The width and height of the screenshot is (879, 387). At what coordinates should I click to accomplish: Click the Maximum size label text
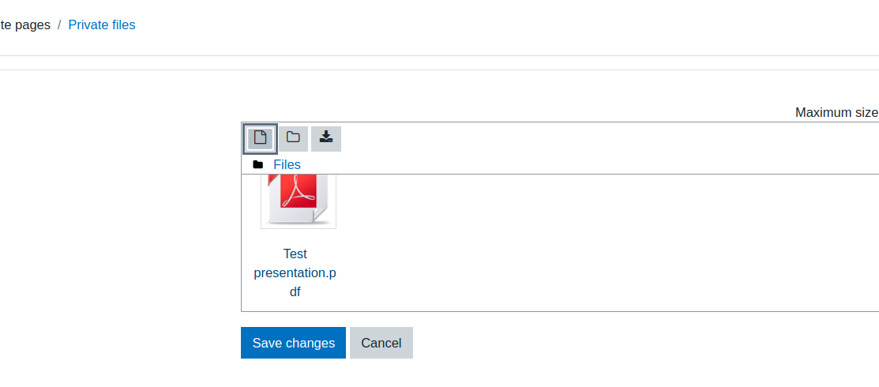point(837,112)
